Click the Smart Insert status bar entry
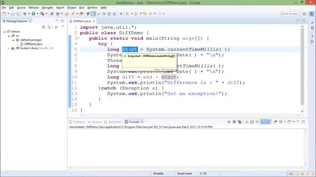The height and width of the screenshot is (177, 316). (184, 174)
